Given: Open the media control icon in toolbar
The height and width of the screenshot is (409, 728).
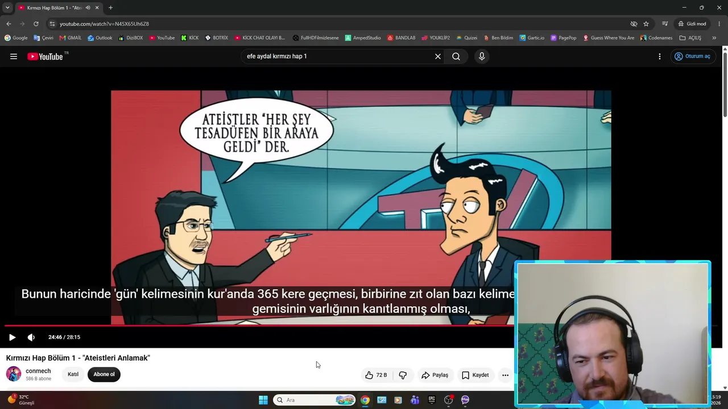Looking at the screenshot, I should pos(665,24).
